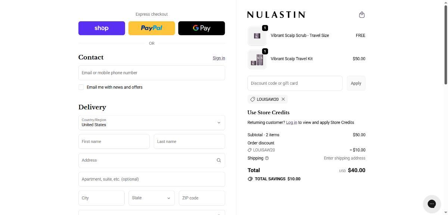This screenshot has height=215, width=448.
Task: Click the Discount code or gift card field
Action: (295, 83)
